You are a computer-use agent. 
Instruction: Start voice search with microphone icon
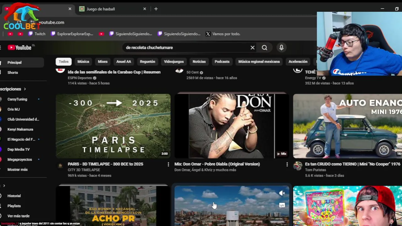pyautogui.click(x=281, y=47)
